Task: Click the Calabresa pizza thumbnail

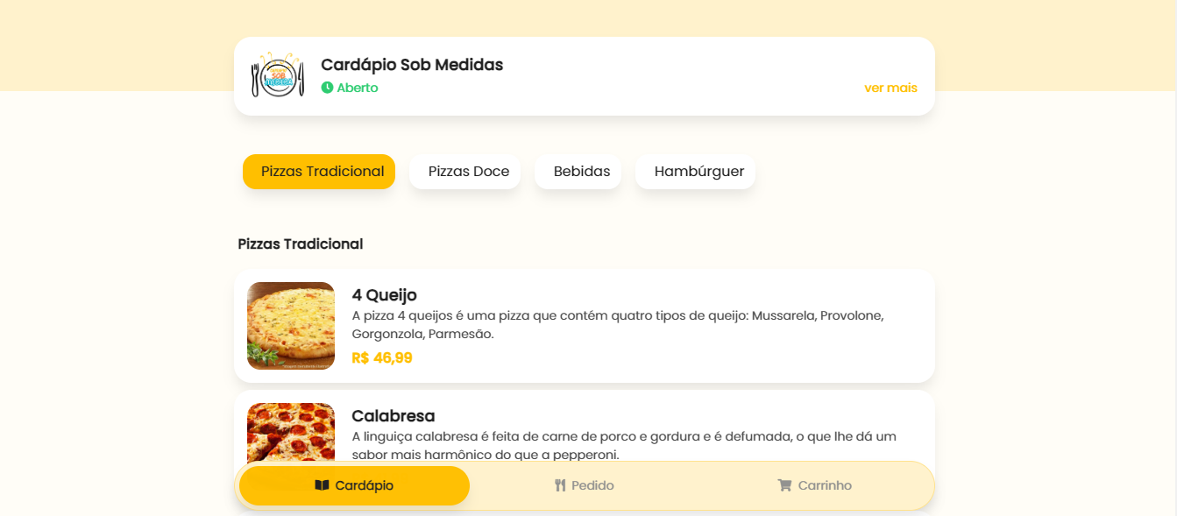Action: tap(291, 432)
